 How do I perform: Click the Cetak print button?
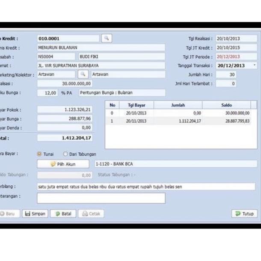coord(91,214)
